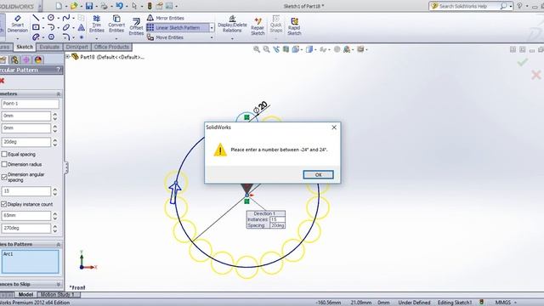Select the Smart Dimension tool
544x306 pixels.
(17, 24)
